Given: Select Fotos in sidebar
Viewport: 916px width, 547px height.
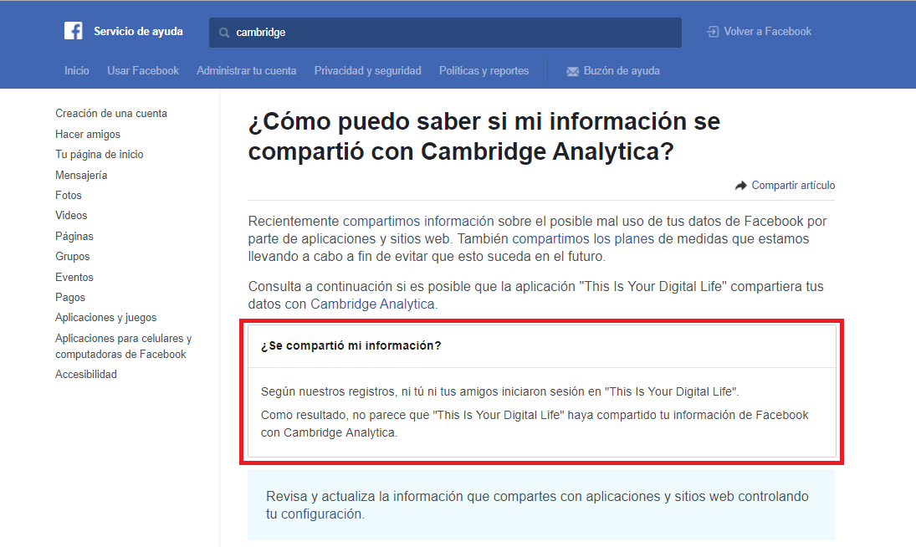Looking at the screenshot, I should click(69, 195).
